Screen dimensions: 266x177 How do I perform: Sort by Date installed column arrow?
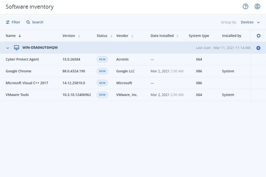[x=178, y=36]
